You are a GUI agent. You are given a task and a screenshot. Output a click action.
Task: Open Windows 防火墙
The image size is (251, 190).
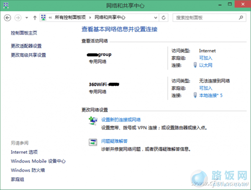pos(28,170)
